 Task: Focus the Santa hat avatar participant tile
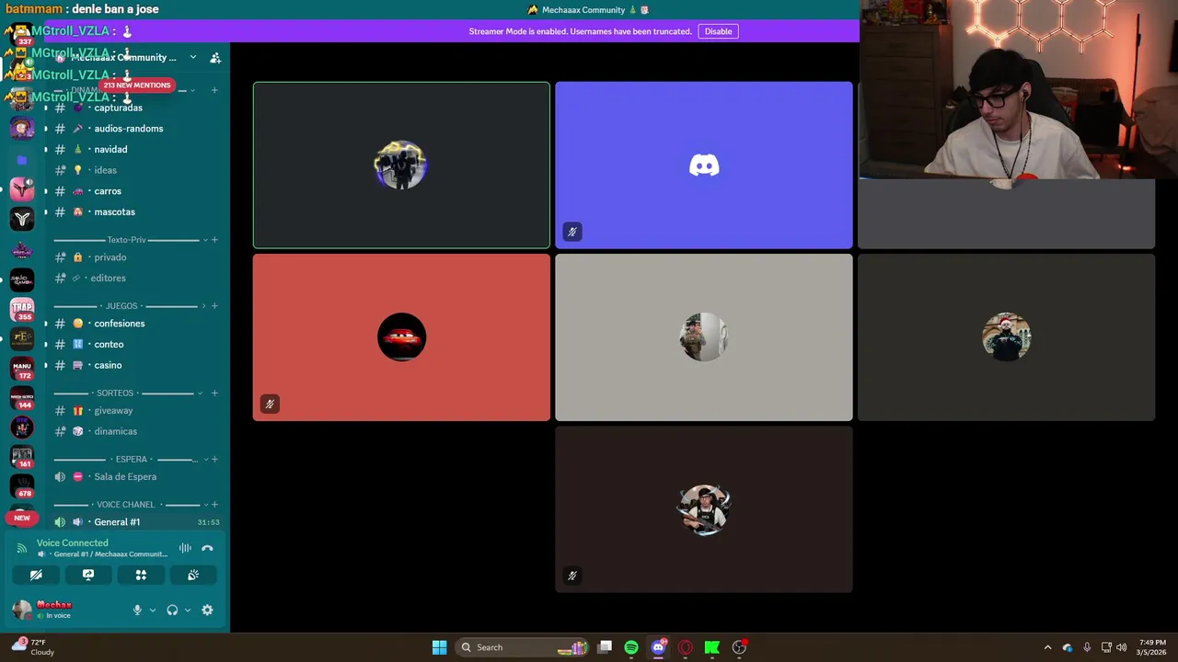tap(1006, 337)
